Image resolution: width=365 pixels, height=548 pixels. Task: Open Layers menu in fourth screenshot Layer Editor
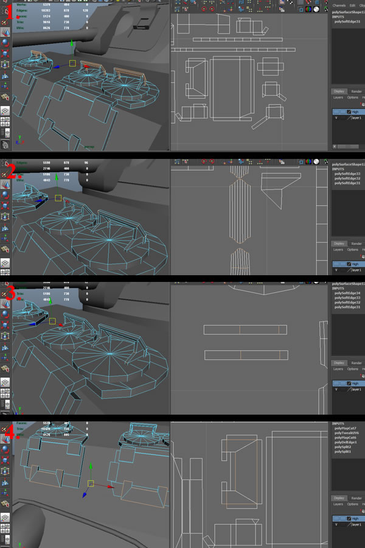[338, 504]
